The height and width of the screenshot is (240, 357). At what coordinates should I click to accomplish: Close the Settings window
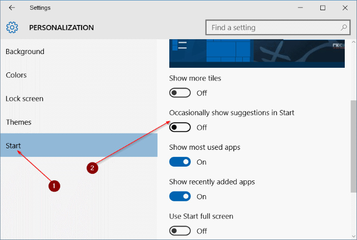(x=345, y=8)
